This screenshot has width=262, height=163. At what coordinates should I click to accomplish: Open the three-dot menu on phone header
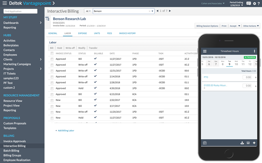[255, 51]
